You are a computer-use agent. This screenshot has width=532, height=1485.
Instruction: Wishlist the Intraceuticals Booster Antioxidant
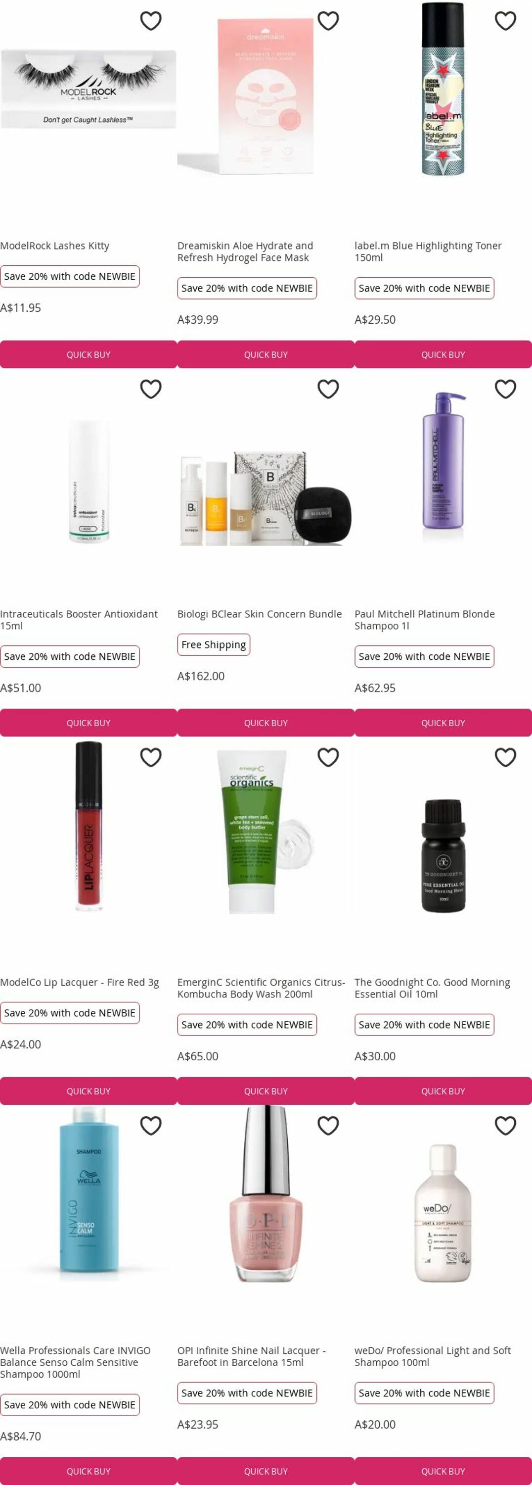151,389
